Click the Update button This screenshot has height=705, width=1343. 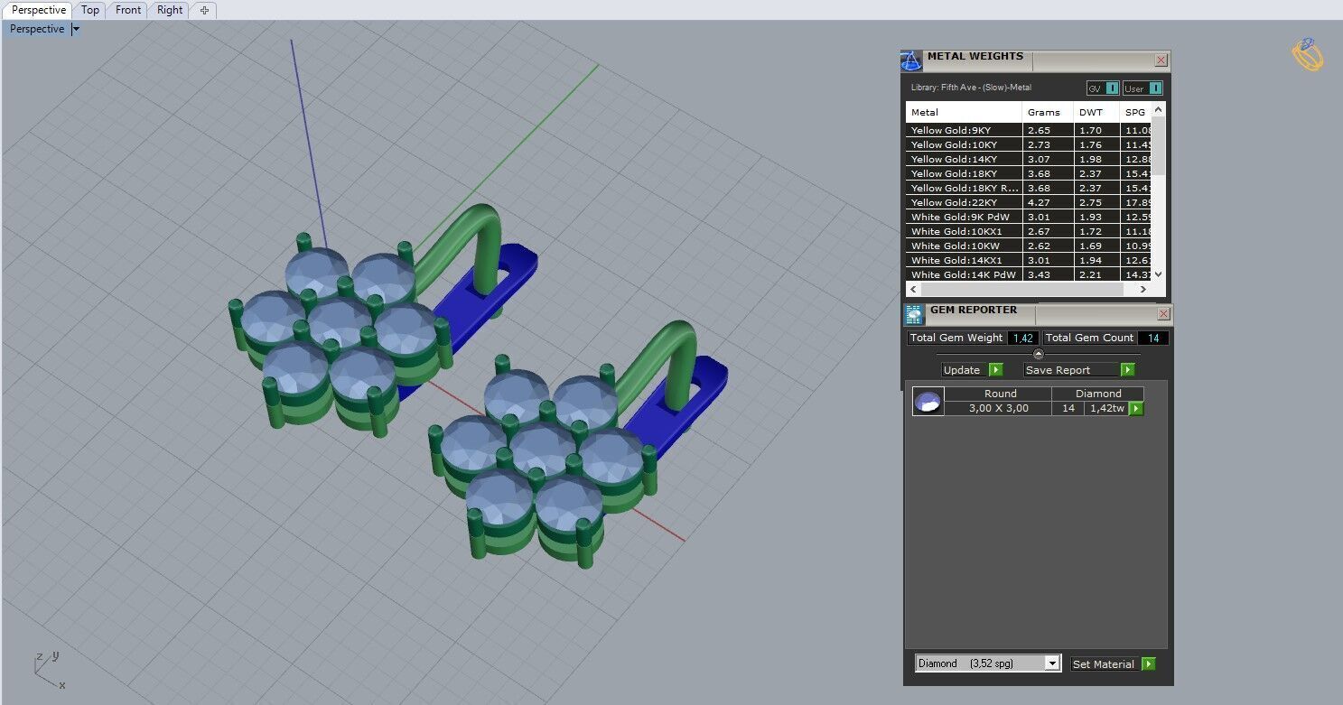coord(965,370)
